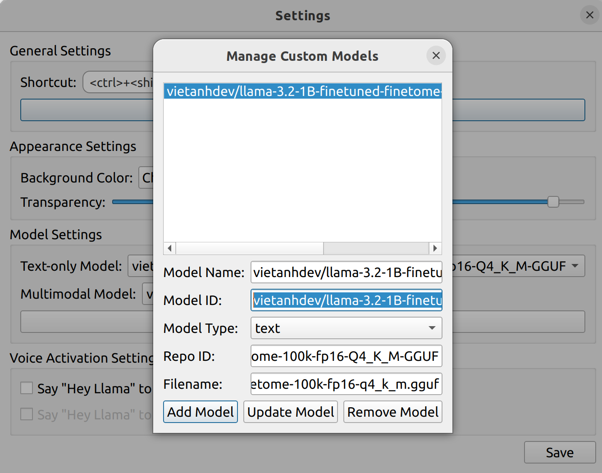Close the Manage Custom Models dialog
This screenshot has height=473, width=602.
point(436,55)
